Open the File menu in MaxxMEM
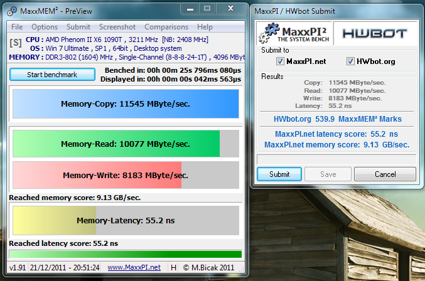Viewport: 425px width, 281px height. [x=17, y=27]
